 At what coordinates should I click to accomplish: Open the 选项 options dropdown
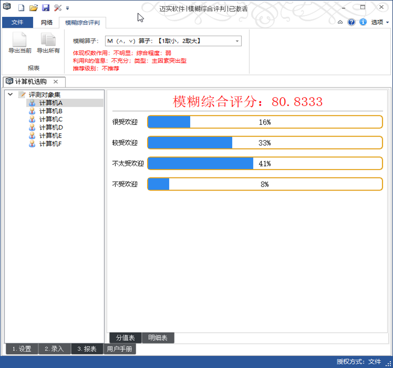tap(380, 22)
